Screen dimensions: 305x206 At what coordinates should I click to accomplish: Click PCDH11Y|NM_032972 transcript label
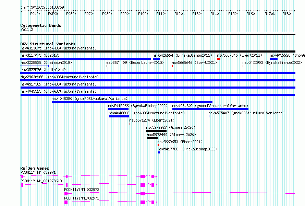tap(82, 198)
